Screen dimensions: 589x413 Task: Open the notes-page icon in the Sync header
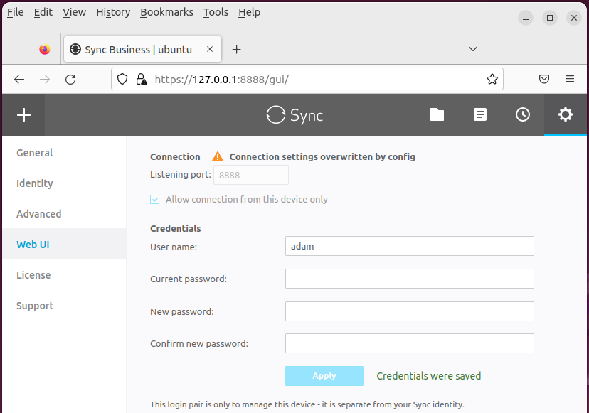(479, 115)
